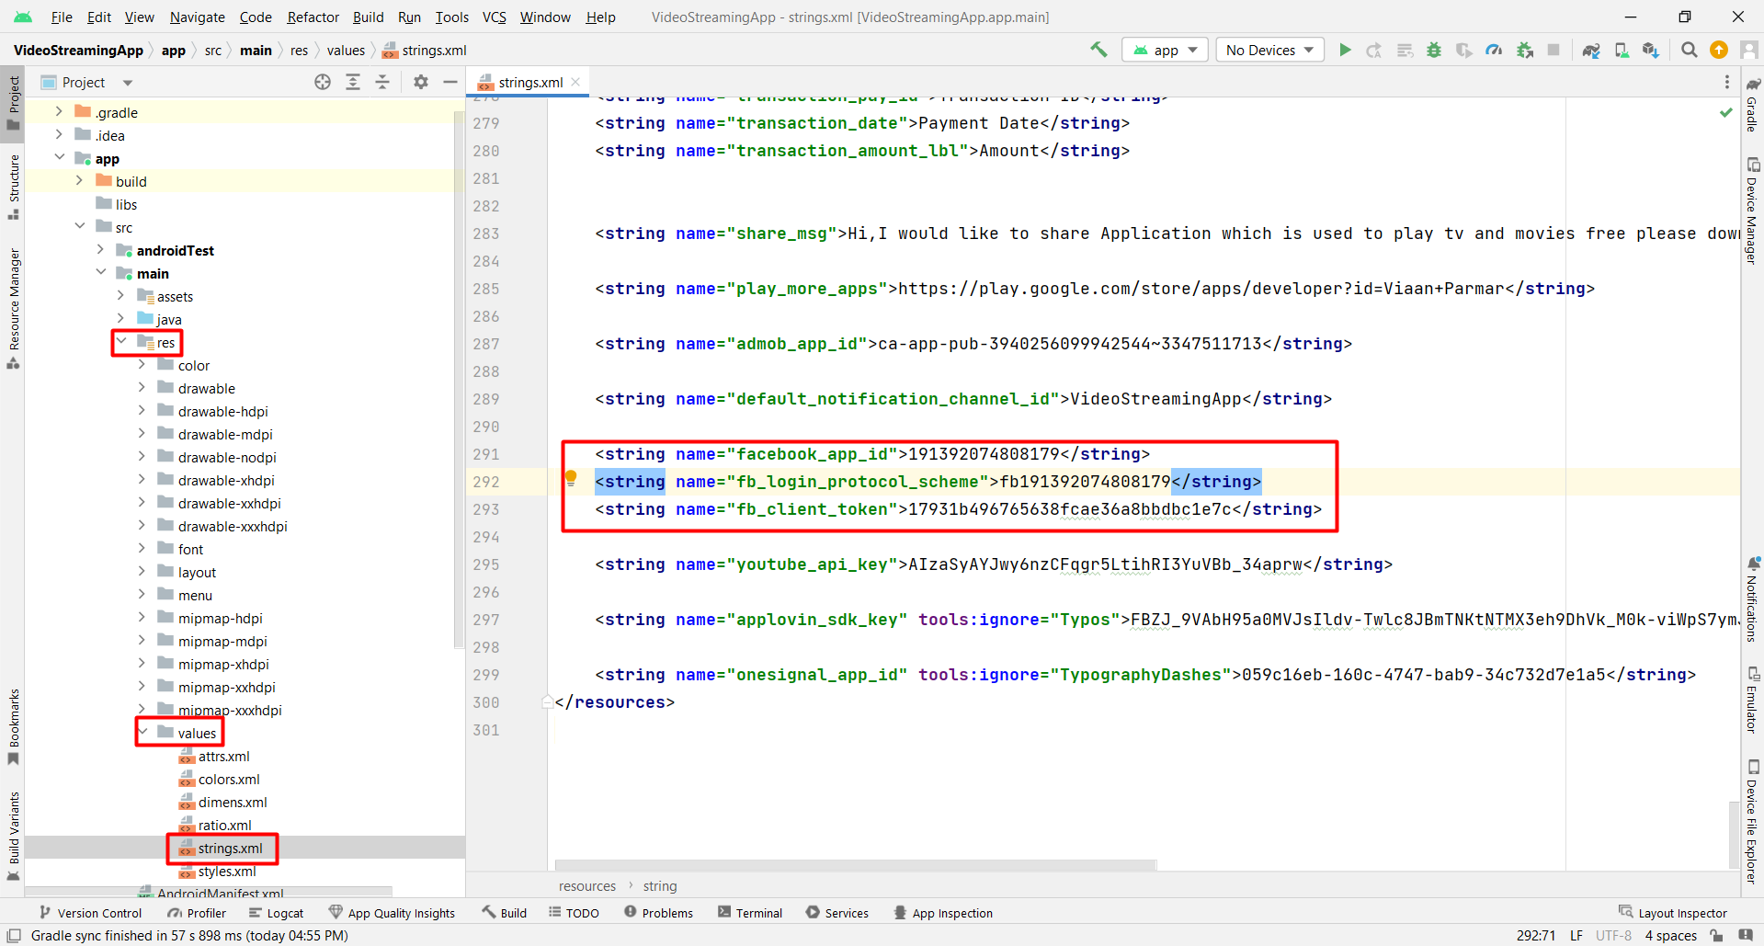Toggle the Device Manager side panel
The width and height of the screenshot is (1764, 946).
click(1752, 211)
